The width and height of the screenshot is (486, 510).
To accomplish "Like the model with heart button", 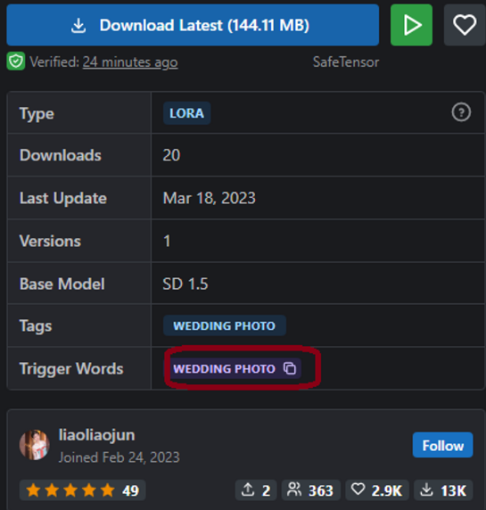I will point(465,25).
